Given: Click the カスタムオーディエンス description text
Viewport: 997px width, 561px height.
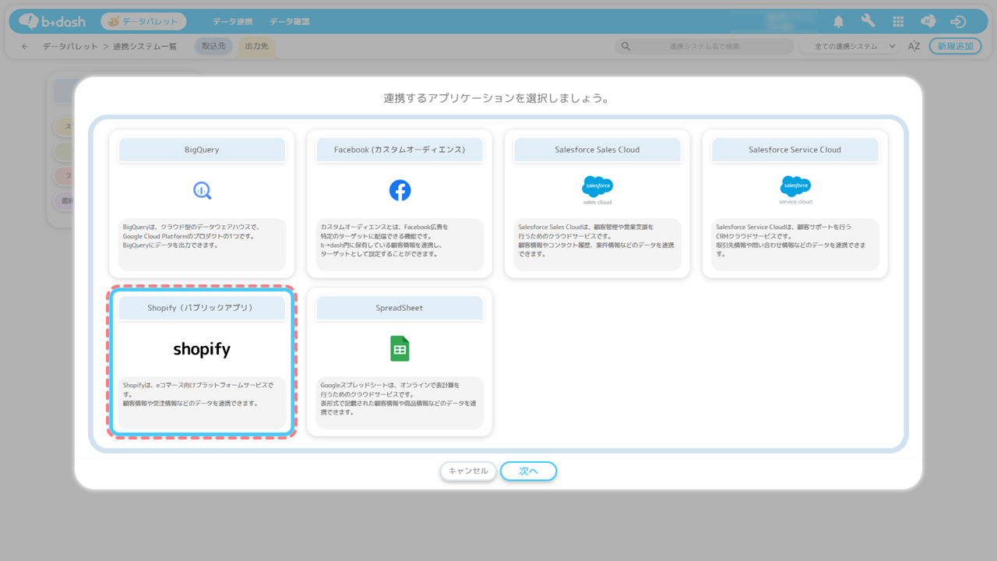Looking at the screenshot, I should click(x=384, y=240).
